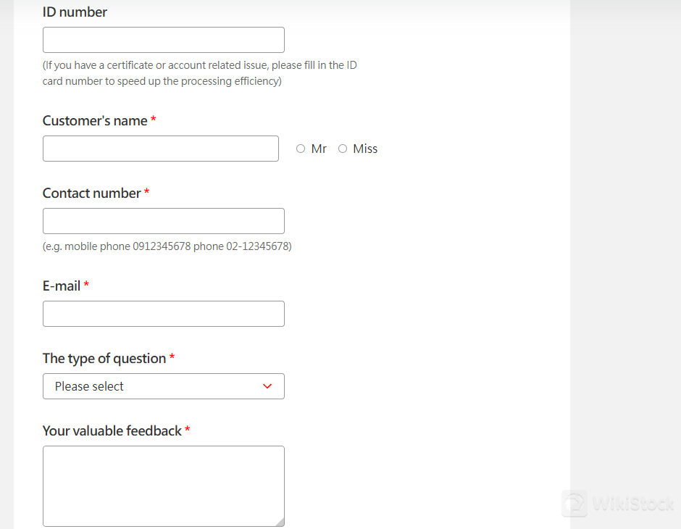681x529 pixels.
Task: Click the 'ID number' field label
Action: coord(75,12)
